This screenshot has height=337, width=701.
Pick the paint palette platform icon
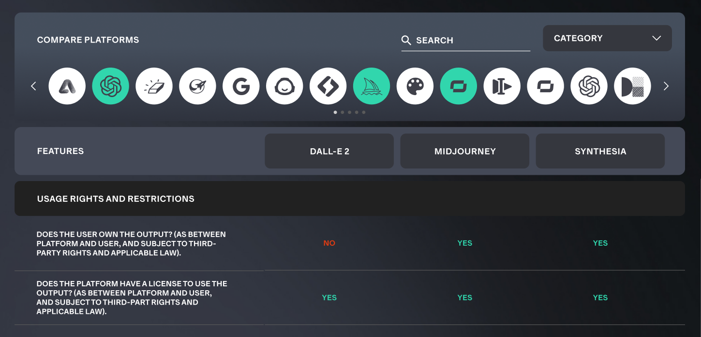point(415,86)
